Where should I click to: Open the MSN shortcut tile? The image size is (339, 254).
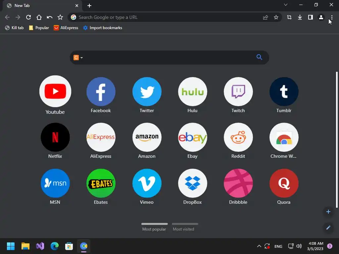[55, 183]
